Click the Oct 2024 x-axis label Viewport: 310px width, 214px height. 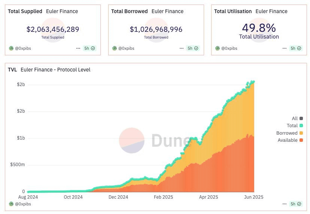pyautogui.click(x=73, y=197)
